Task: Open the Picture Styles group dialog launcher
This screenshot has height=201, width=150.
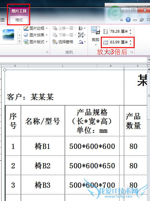Action: click(47, 52)
